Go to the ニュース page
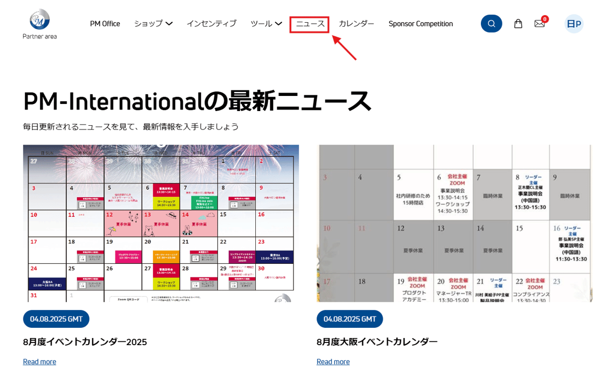This screenshot has height=382, width=605. [310, 24]
